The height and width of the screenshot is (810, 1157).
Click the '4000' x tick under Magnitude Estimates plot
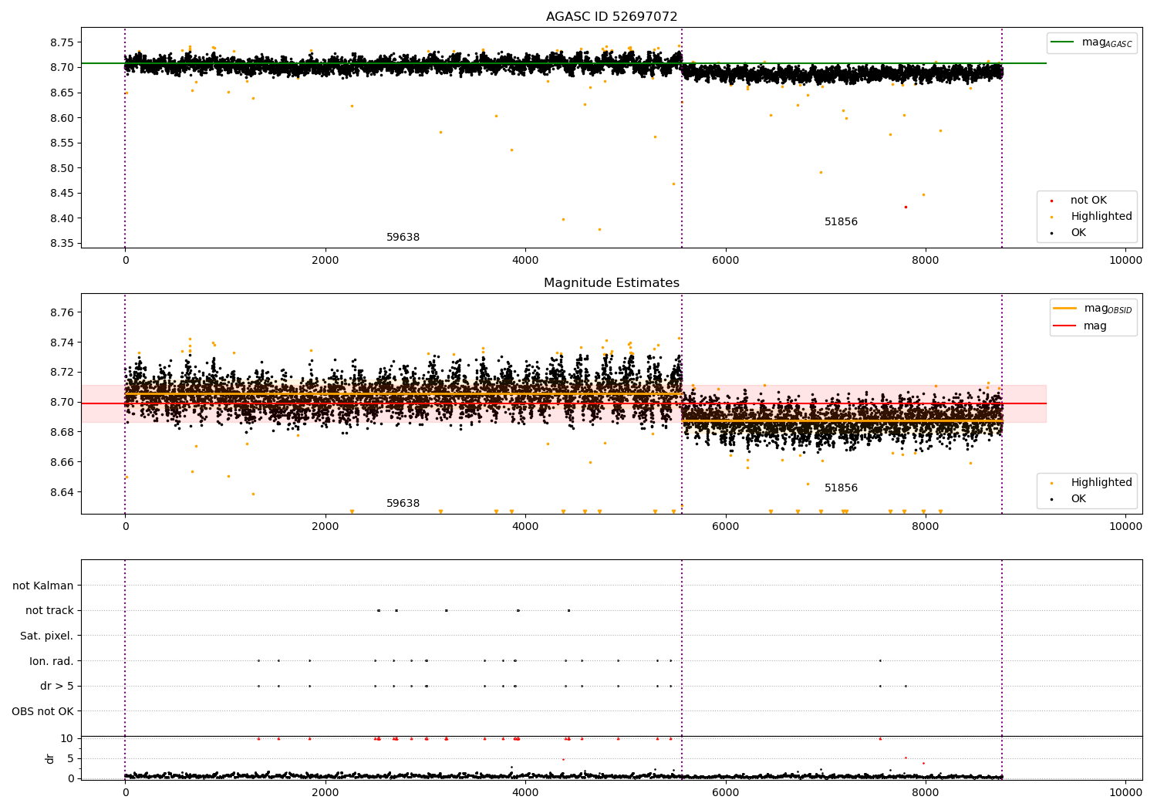tap(525, 527)
